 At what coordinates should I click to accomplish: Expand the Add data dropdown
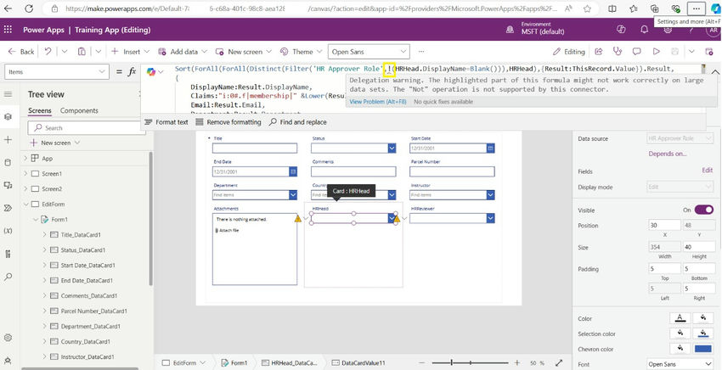coord(204,52)
